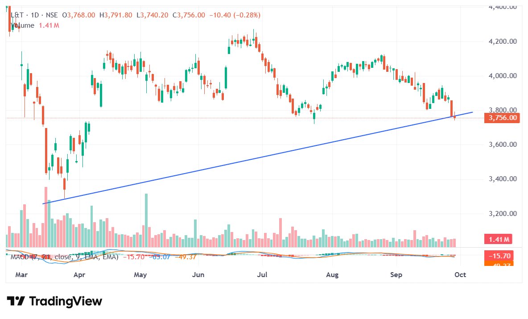The width and height of the screenshot is (528, 319).
Task: Select the close value C3,756.00
Action: pos(189,15)
